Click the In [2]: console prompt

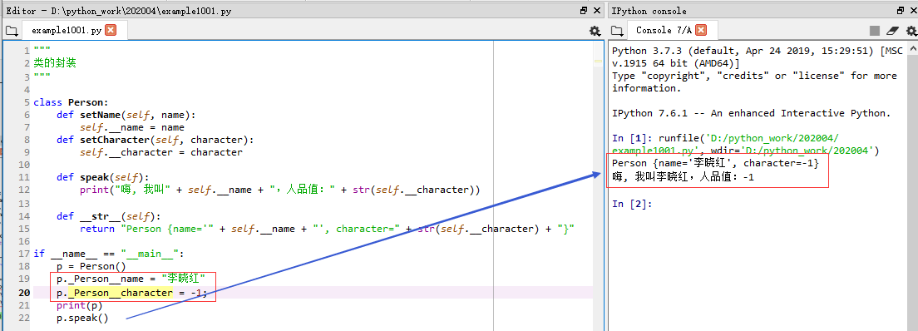(632, 204)
